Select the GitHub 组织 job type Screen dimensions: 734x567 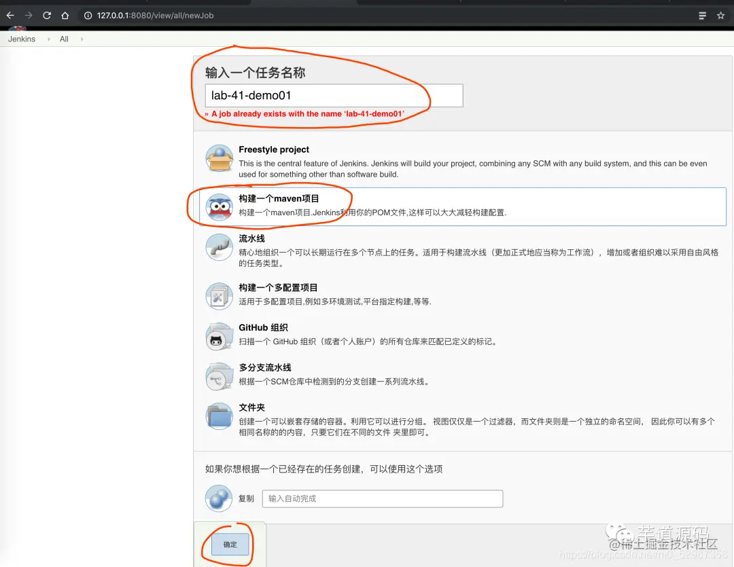(263, 327)
